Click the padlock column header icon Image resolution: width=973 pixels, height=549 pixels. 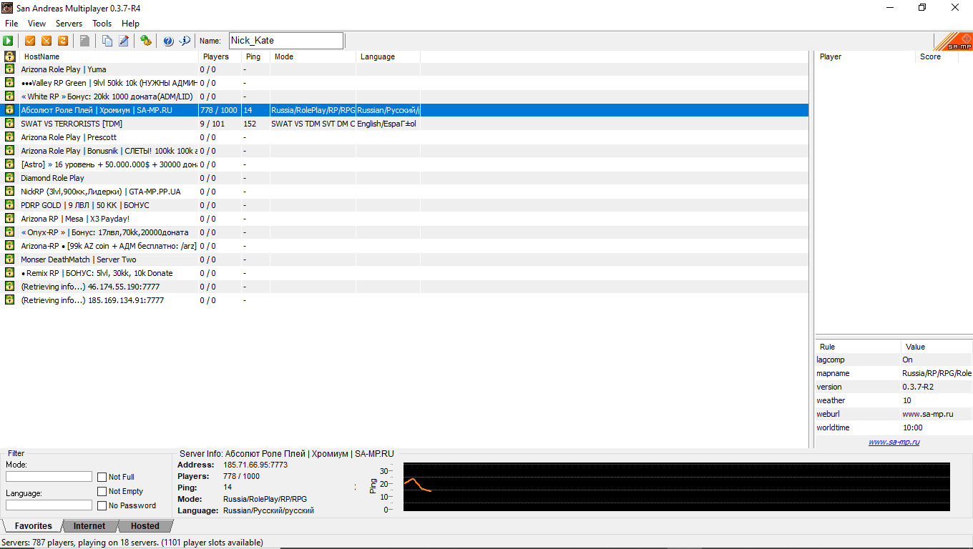[x=9, y=56]
